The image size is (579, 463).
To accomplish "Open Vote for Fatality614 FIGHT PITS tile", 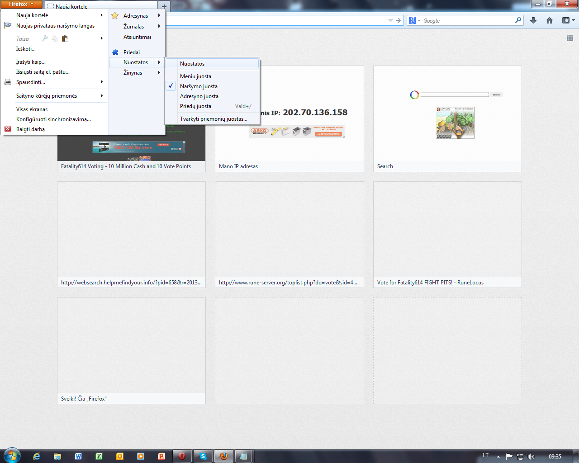I will pos(447,235).
